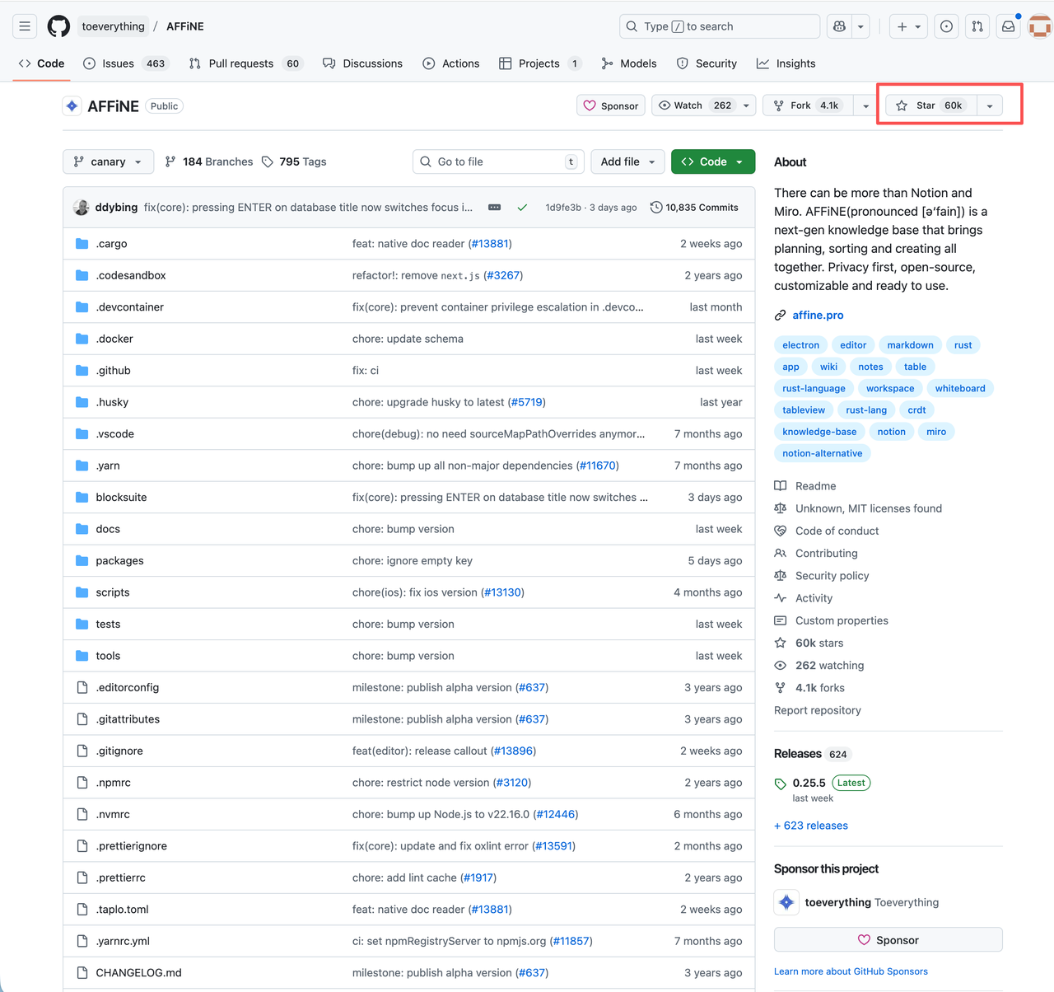Image resolution: width=1054 pixels, height=992 pixels.
Task: Open the + 623 releases link
Action: [811, 826]
